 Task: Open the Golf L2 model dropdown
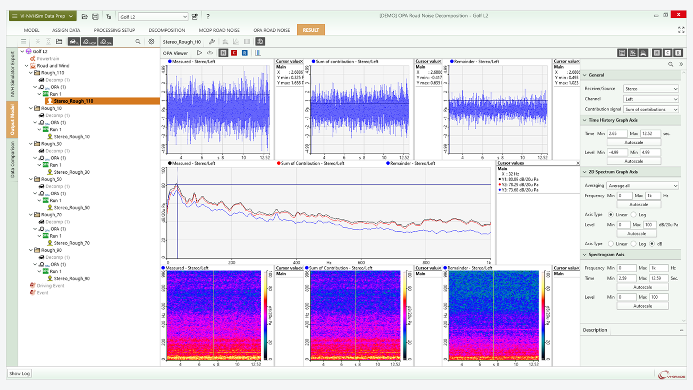(x=153, y=17)
